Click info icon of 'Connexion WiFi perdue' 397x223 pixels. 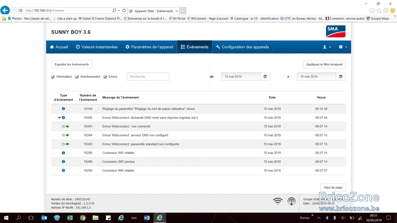64,162
